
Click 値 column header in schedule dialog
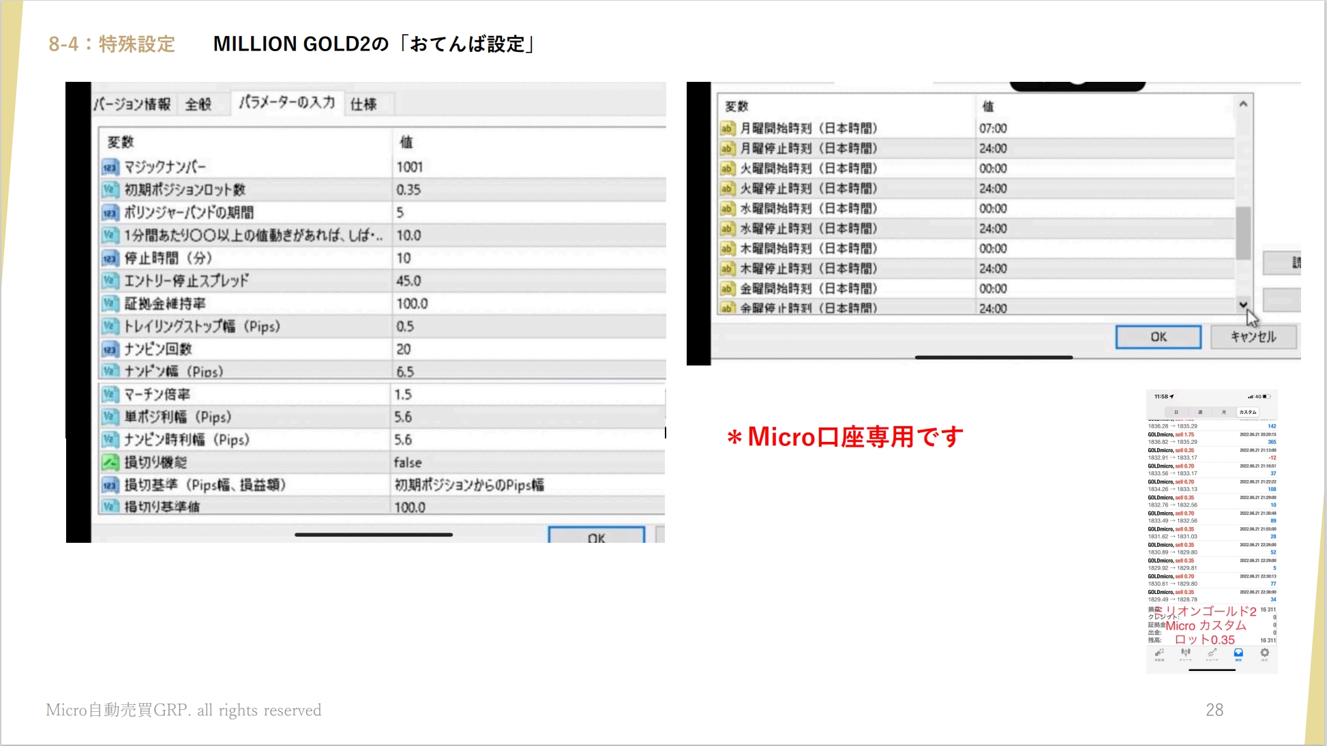click(987, 106)
